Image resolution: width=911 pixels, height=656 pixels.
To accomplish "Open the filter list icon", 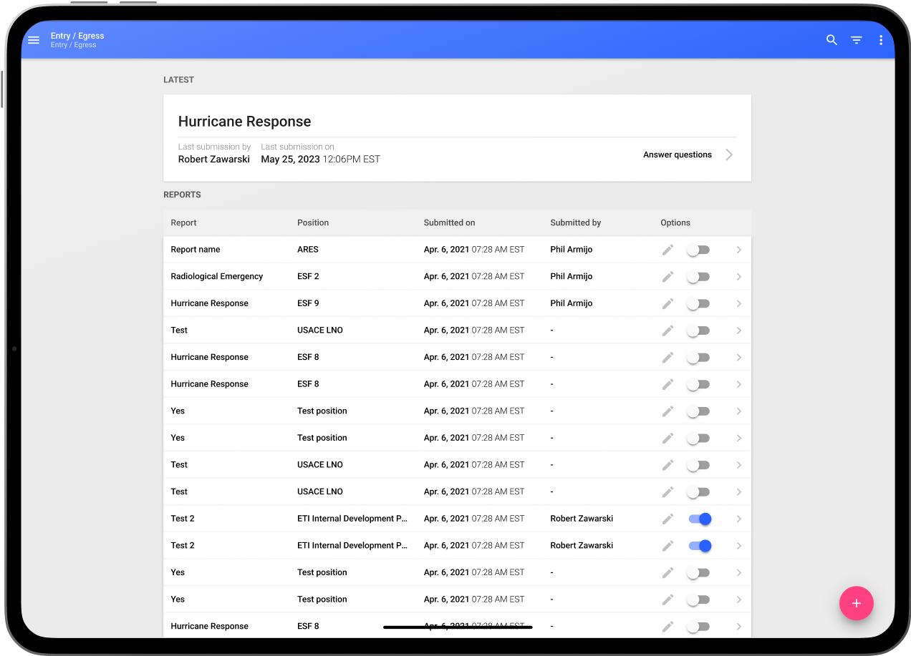I will pyautogui.click(x=856, y=40).
